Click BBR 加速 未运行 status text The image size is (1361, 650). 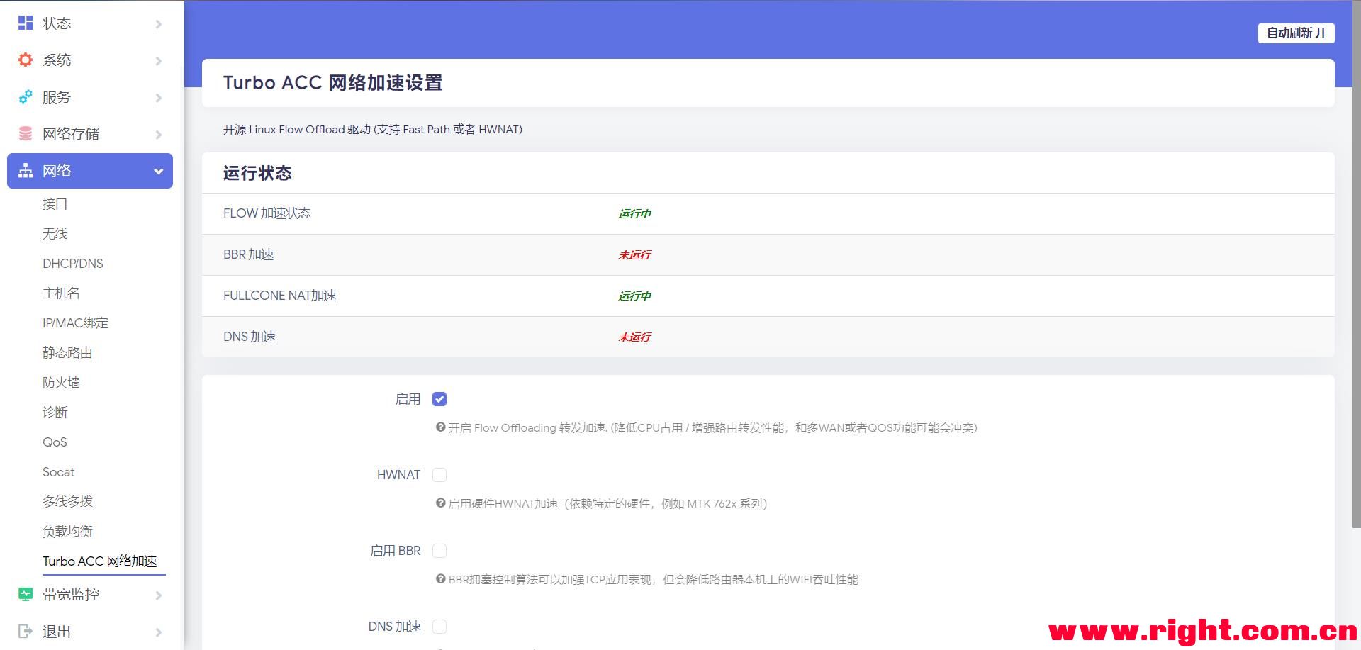tap(634, 255)
